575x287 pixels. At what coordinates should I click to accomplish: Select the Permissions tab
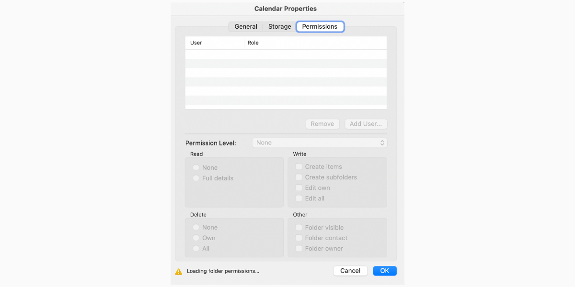320,26
